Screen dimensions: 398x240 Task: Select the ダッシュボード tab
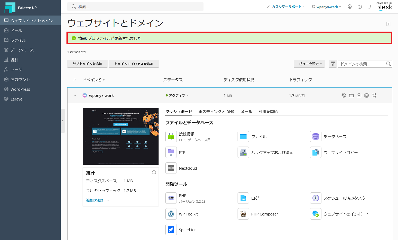[x=179, y=111]
